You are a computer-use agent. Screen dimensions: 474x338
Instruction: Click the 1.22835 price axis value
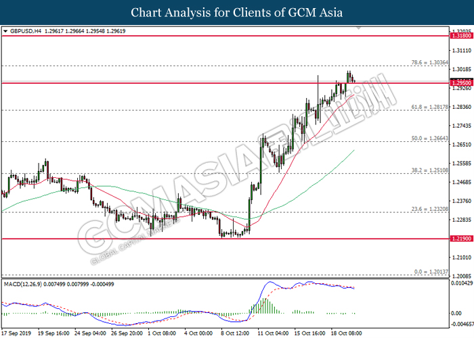[x=462, y=220]
